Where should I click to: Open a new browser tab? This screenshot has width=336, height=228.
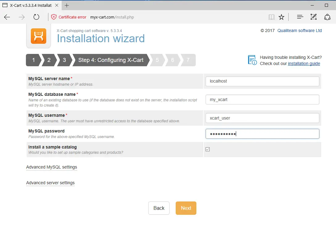pos(67,5)
